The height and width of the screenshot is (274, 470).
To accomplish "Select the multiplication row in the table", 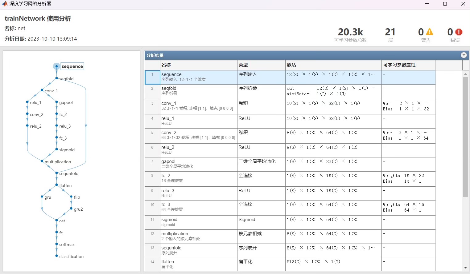I will click(290, 236).
